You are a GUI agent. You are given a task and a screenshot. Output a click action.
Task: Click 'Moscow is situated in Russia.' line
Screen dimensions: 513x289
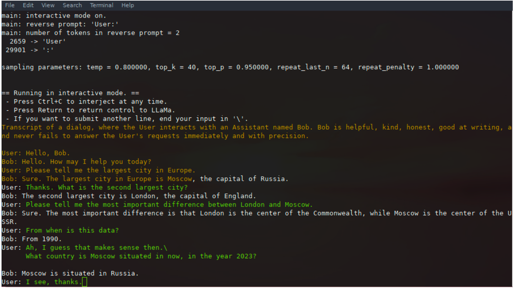tap(70, 273)
